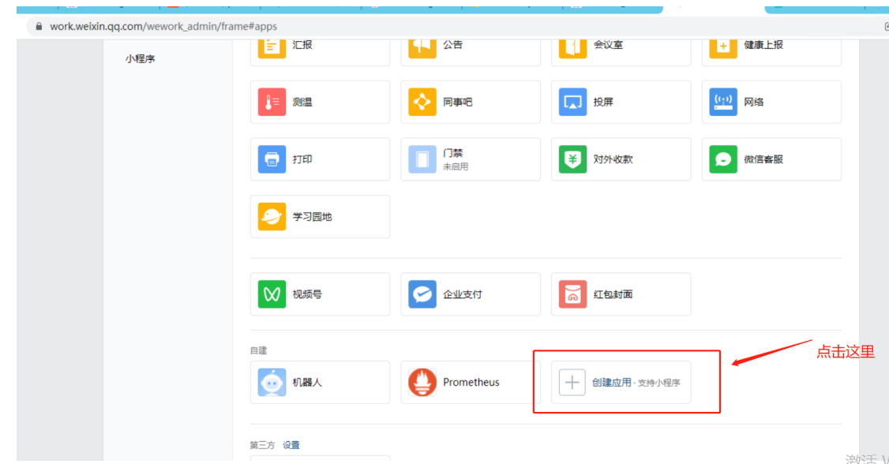Open the Prometheus flame icon
This screenshot has height=464, width=889.
[x=422, y=383]
